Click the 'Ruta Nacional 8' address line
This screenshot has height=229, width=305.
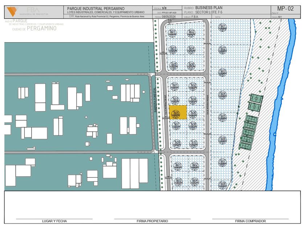(x=110, y=17)
